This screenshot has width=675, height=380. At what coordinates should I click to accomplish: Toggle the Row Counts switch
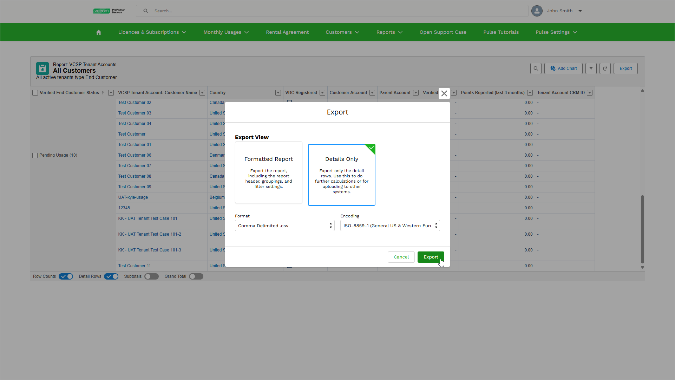pos(66,276)
